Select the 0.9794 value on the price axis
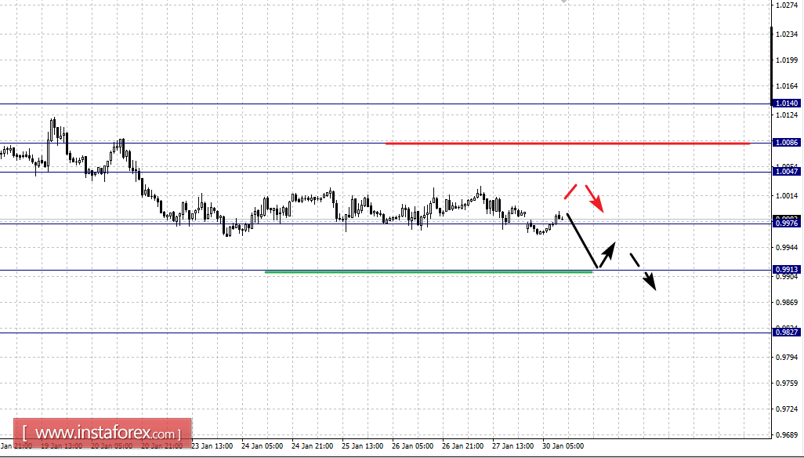 coord(787,357)
